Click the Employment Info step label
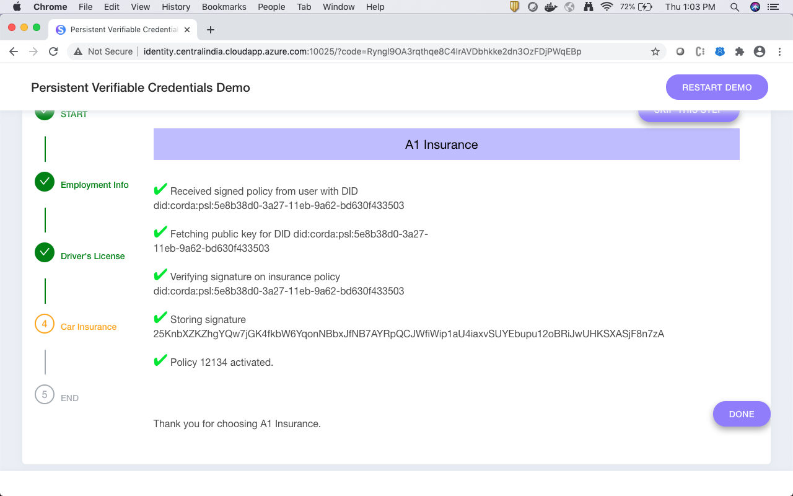The height and width of the screenshot is (496, 793). click(x=95, y=185)
